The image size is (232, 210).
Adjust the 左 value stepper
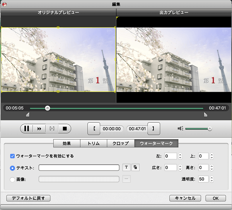(x=180, y=156)
